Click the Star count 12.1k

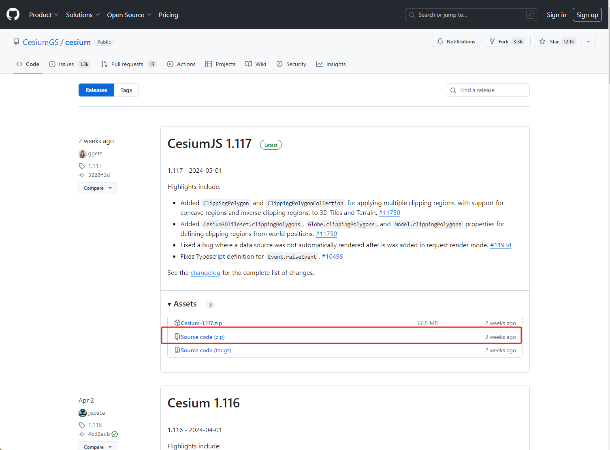pos(569,41)
